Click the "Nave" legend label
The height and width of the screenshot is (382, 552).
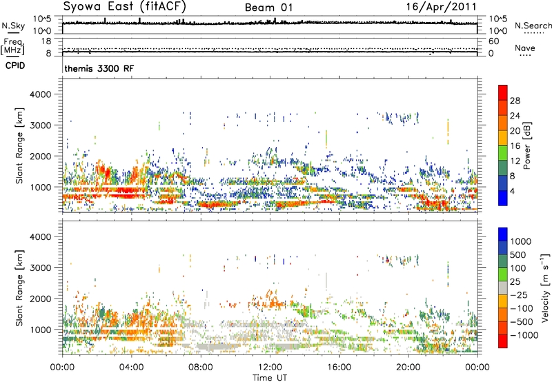pyautogui.click(x=524, y=48)
